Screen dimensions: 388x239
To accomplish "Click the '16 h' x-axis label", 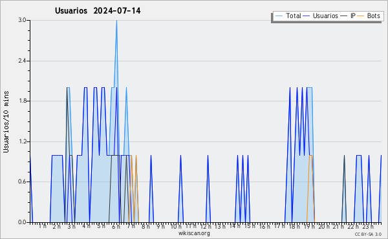I will 264,227.
